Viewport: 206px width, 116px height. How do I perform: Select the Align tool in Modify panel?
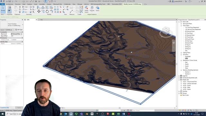(39, 7)
